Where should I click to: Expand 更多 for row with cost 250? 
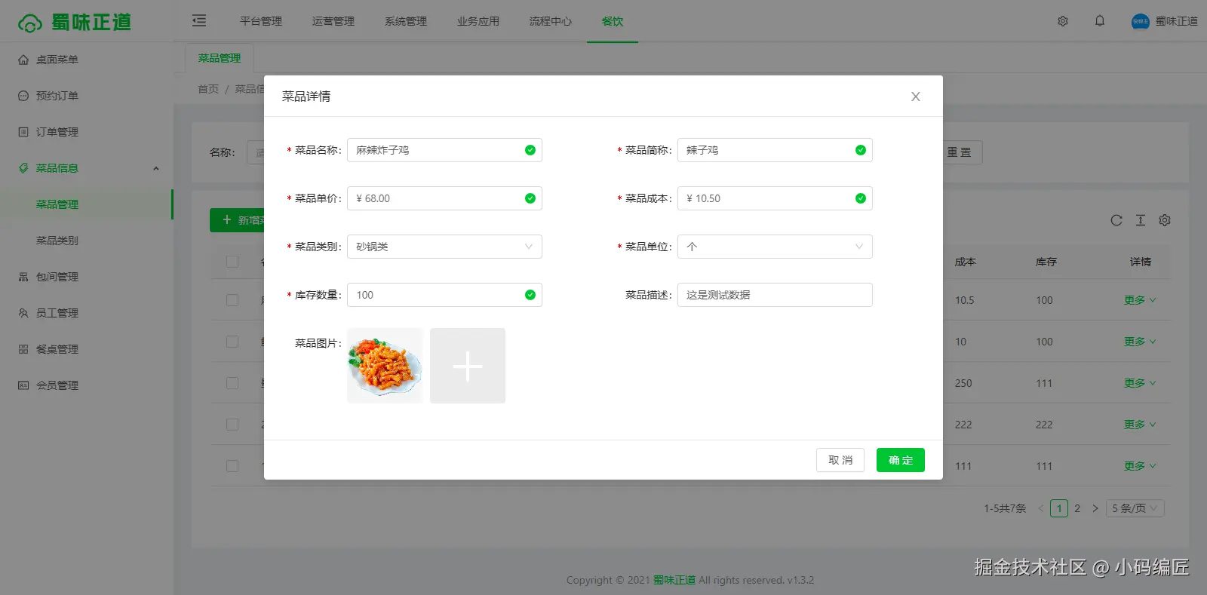1140,383
